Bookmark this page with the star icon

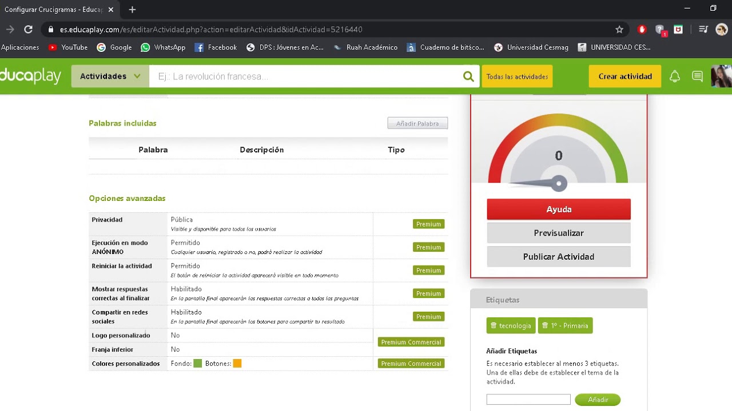619,30
